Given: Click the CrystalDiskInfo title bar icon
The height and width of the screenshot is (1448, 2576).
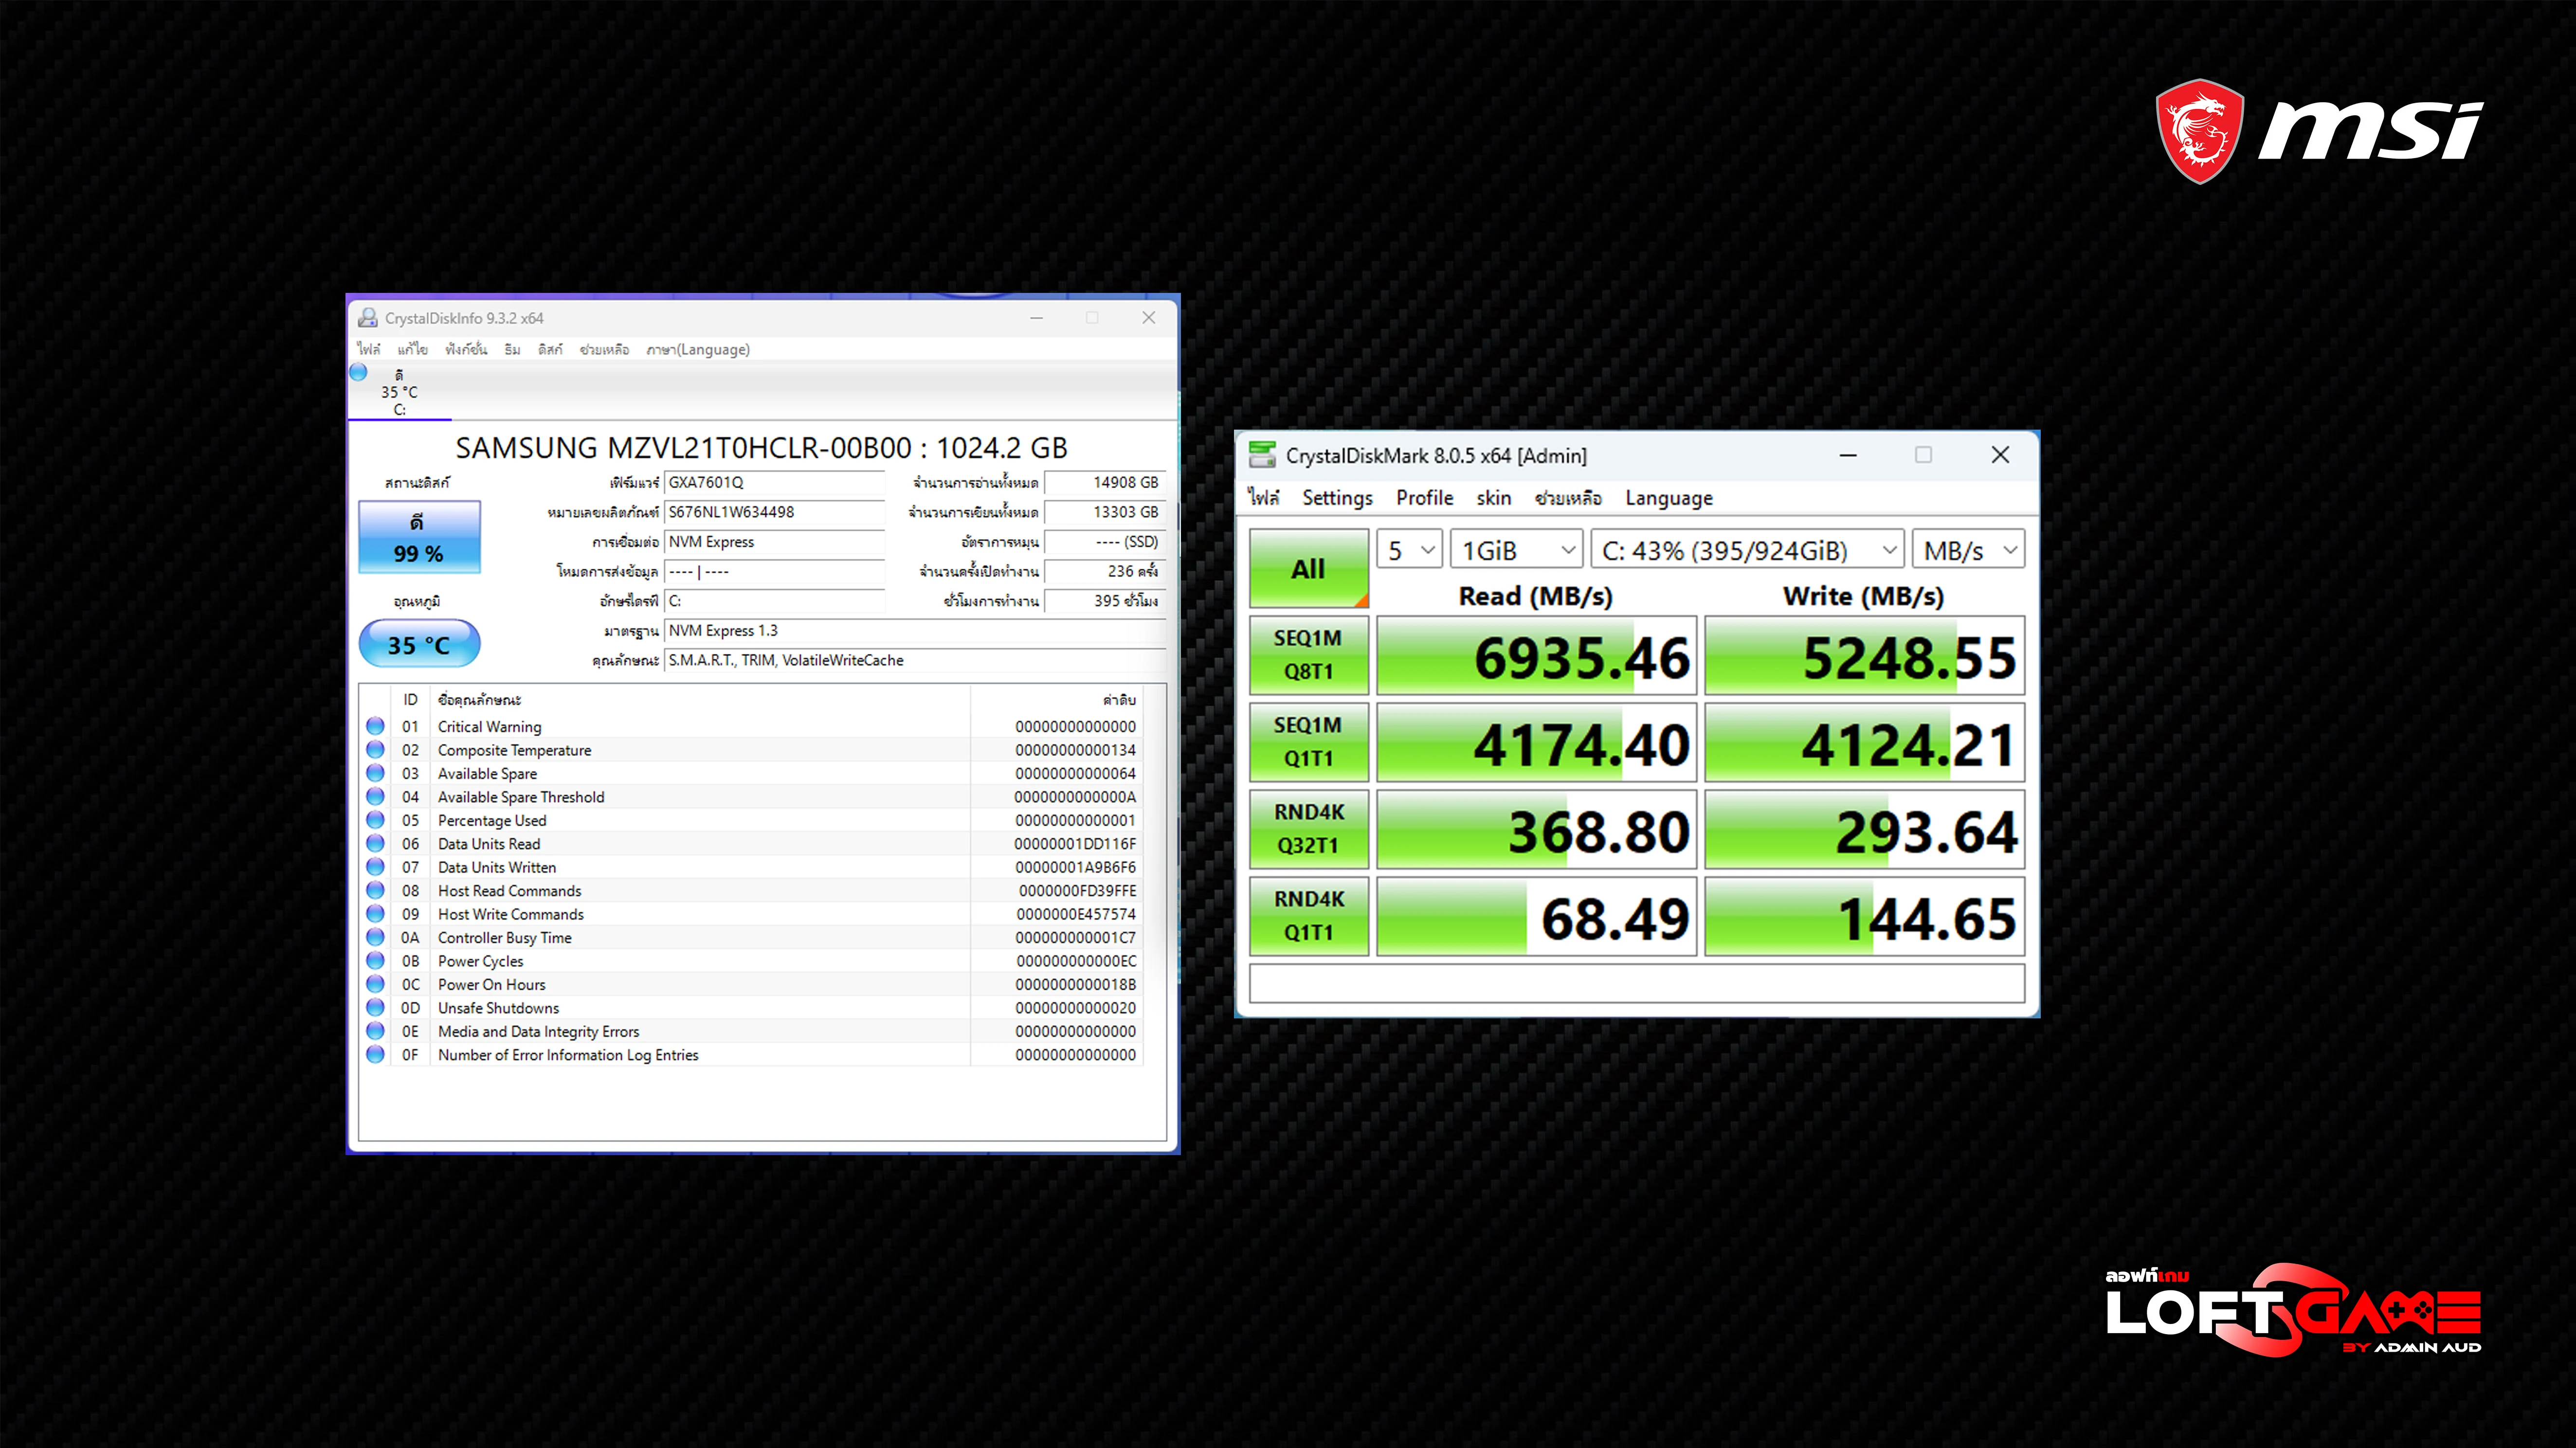Looking at the screenshot, I should coord(368,318).
